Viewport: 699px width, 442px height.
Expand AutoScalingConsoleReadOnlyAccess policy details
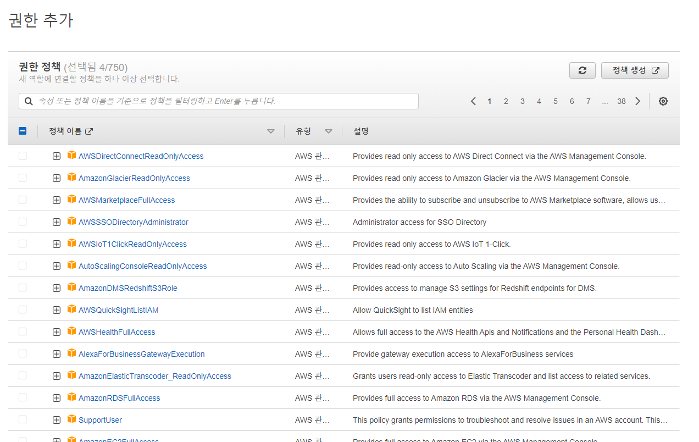coord(57,266)
